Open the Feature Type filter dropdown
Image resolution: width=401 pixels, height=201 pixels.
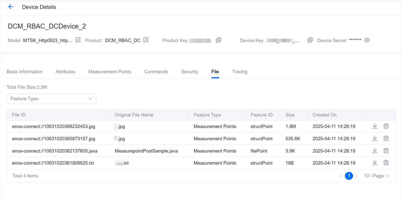pos(51,99)
